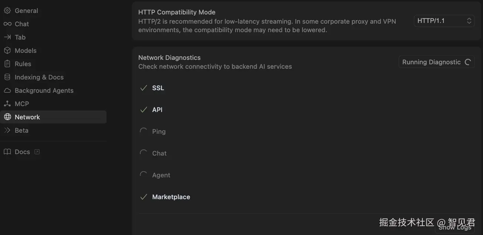Expand the Beta section chevrons
This screenshot has height=235, width=483.
(x=7, y=130)
